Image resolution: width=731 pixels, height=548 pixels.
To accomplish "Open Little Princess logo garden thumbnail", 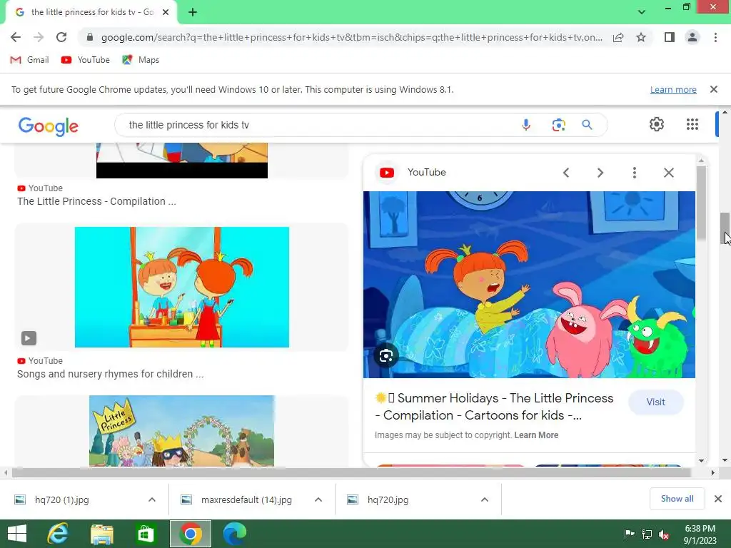I will pyautogui.click(x=182, y=431).
